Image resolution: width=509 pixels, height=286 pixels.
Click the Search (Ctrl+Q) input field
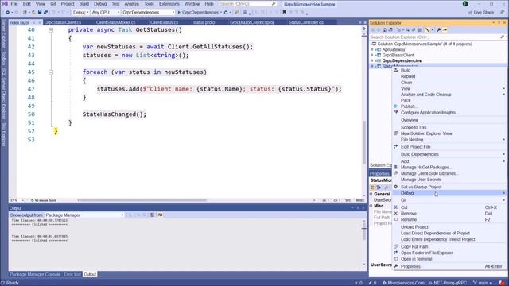pos(247,4)
